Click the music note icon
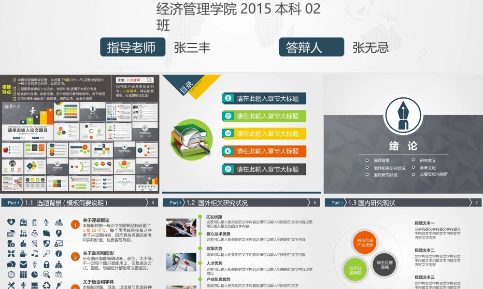This screenshot has width=483, height=289. click(x=34, y=254)
